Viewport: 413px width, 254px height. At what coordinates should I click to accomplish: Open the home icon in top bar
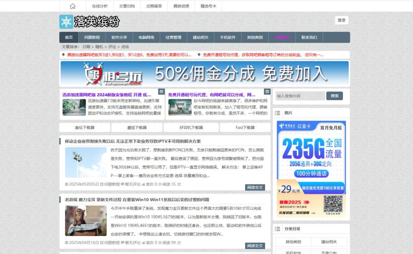(x=73, y=6)
